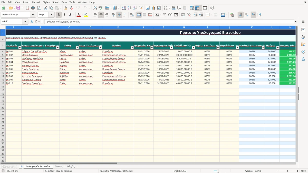
Task: Open the Ημέρες column filter dropdown
Action: tap(278, 48)
